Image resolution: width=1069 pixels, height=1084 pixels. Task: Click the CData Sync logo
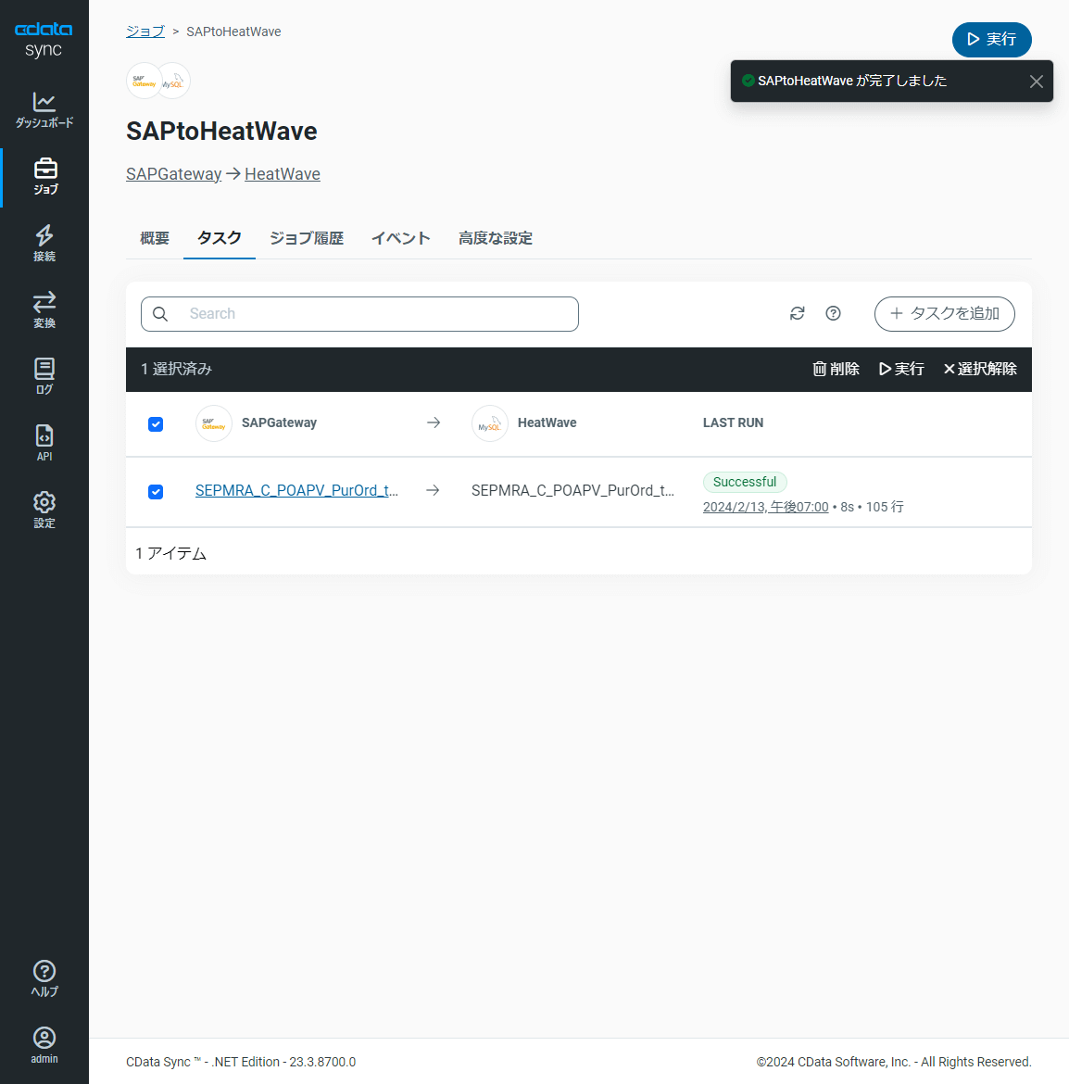click(44, 40)
